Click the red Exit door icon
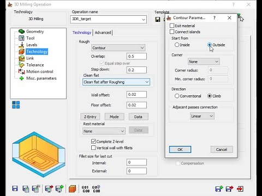262x196 pixels. (240, 189)
